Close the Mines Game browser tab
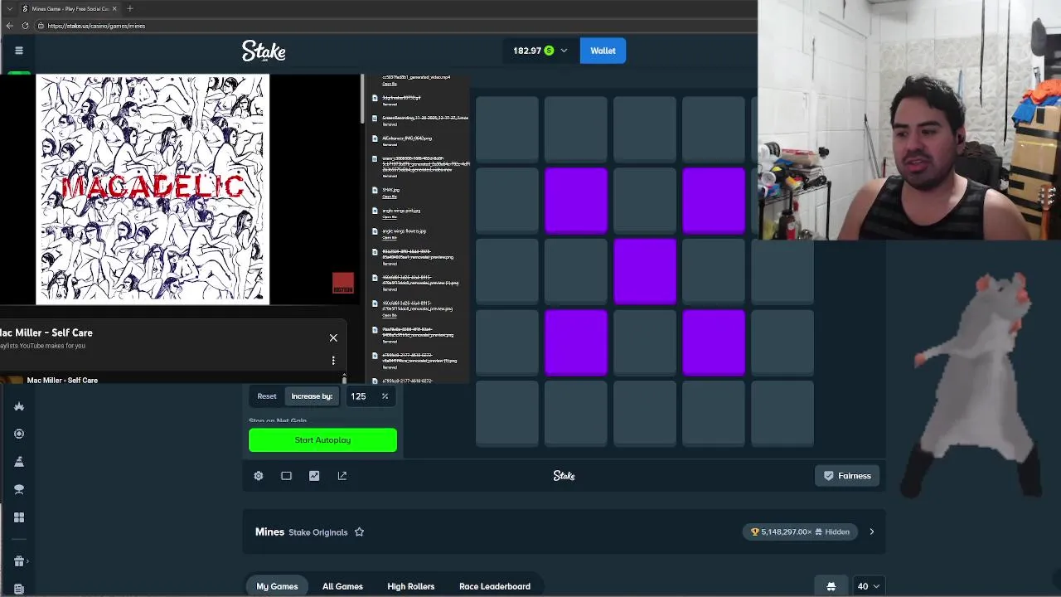 tap(114, 8)
